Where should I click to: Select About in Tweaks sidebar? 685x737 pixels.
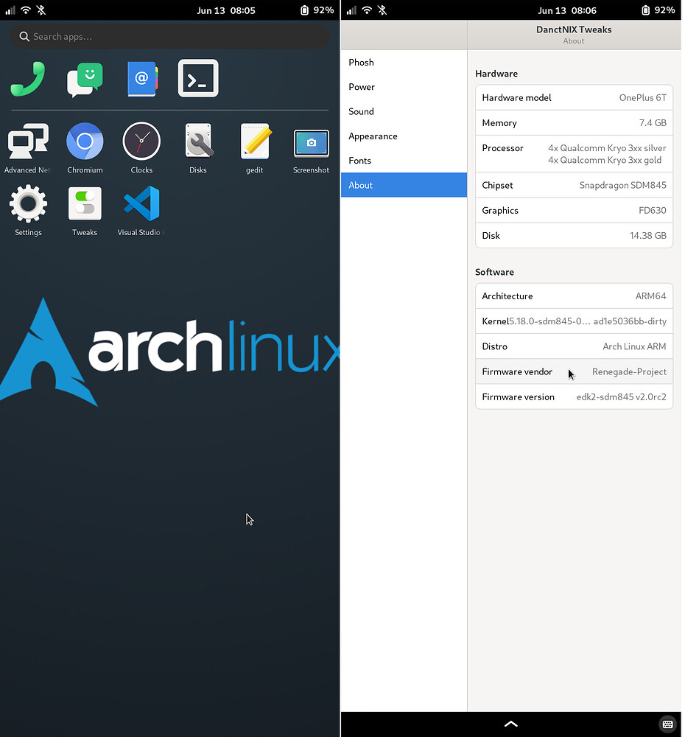(404, 185)
